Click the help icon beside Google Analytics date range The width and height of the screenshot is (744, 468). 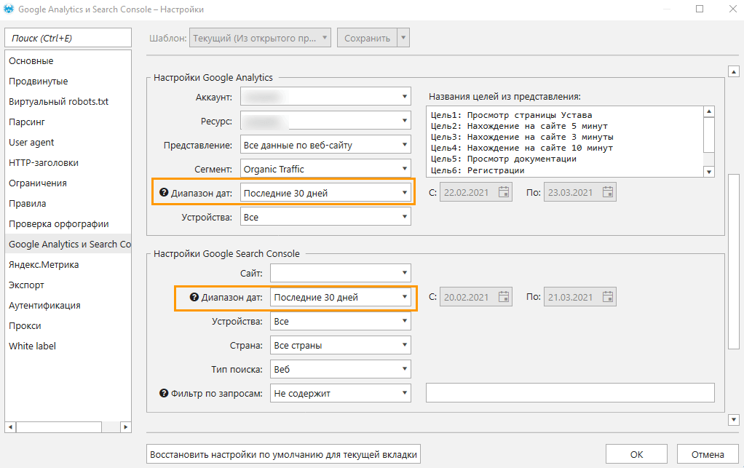tap(164, 192)
